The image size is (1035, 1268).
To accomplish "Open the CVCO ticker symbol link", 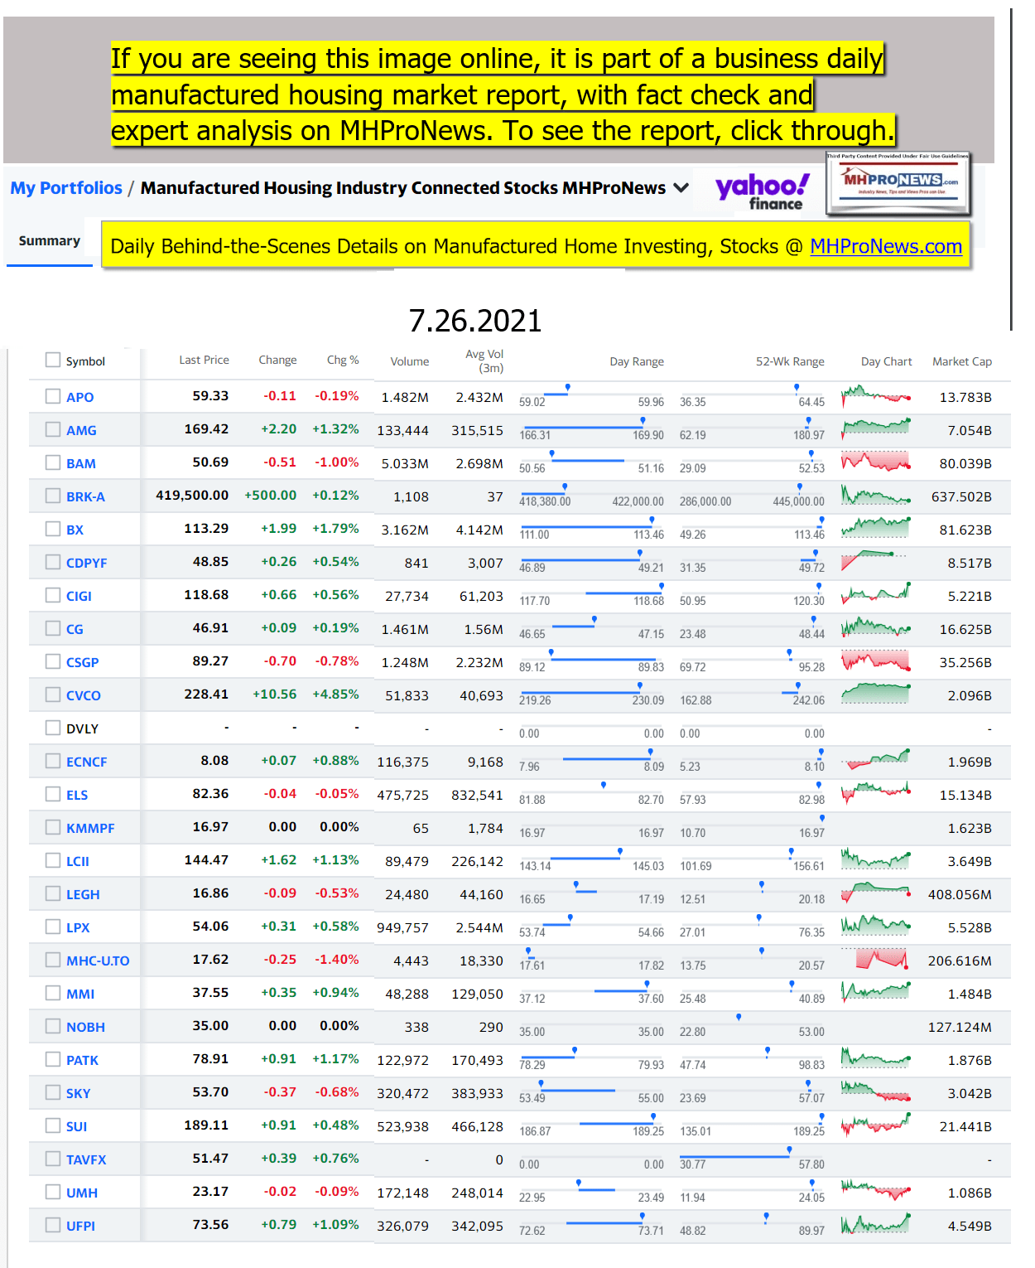I will (84, 695).
